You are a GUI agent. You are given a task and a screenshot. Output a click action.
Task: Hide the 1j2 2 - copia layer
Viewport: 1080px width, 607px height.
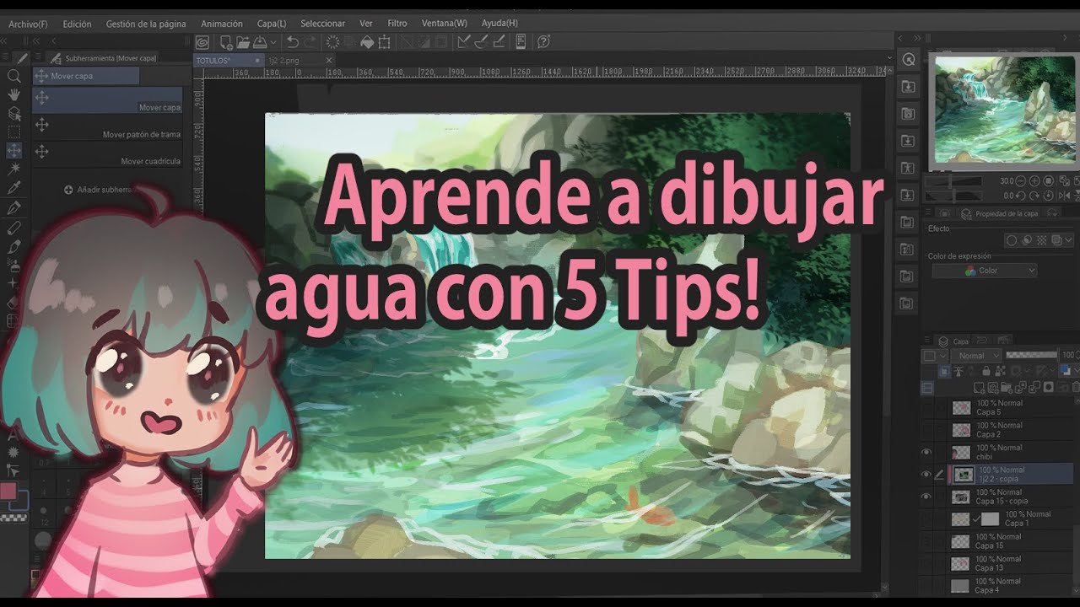(x=926, y=475)
